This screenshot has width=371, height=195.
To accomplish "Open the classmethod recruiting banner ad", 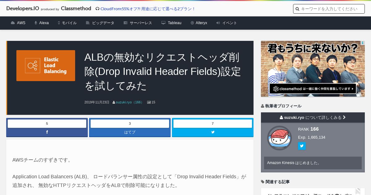I will pyautogui.click(x=313, y=69).
